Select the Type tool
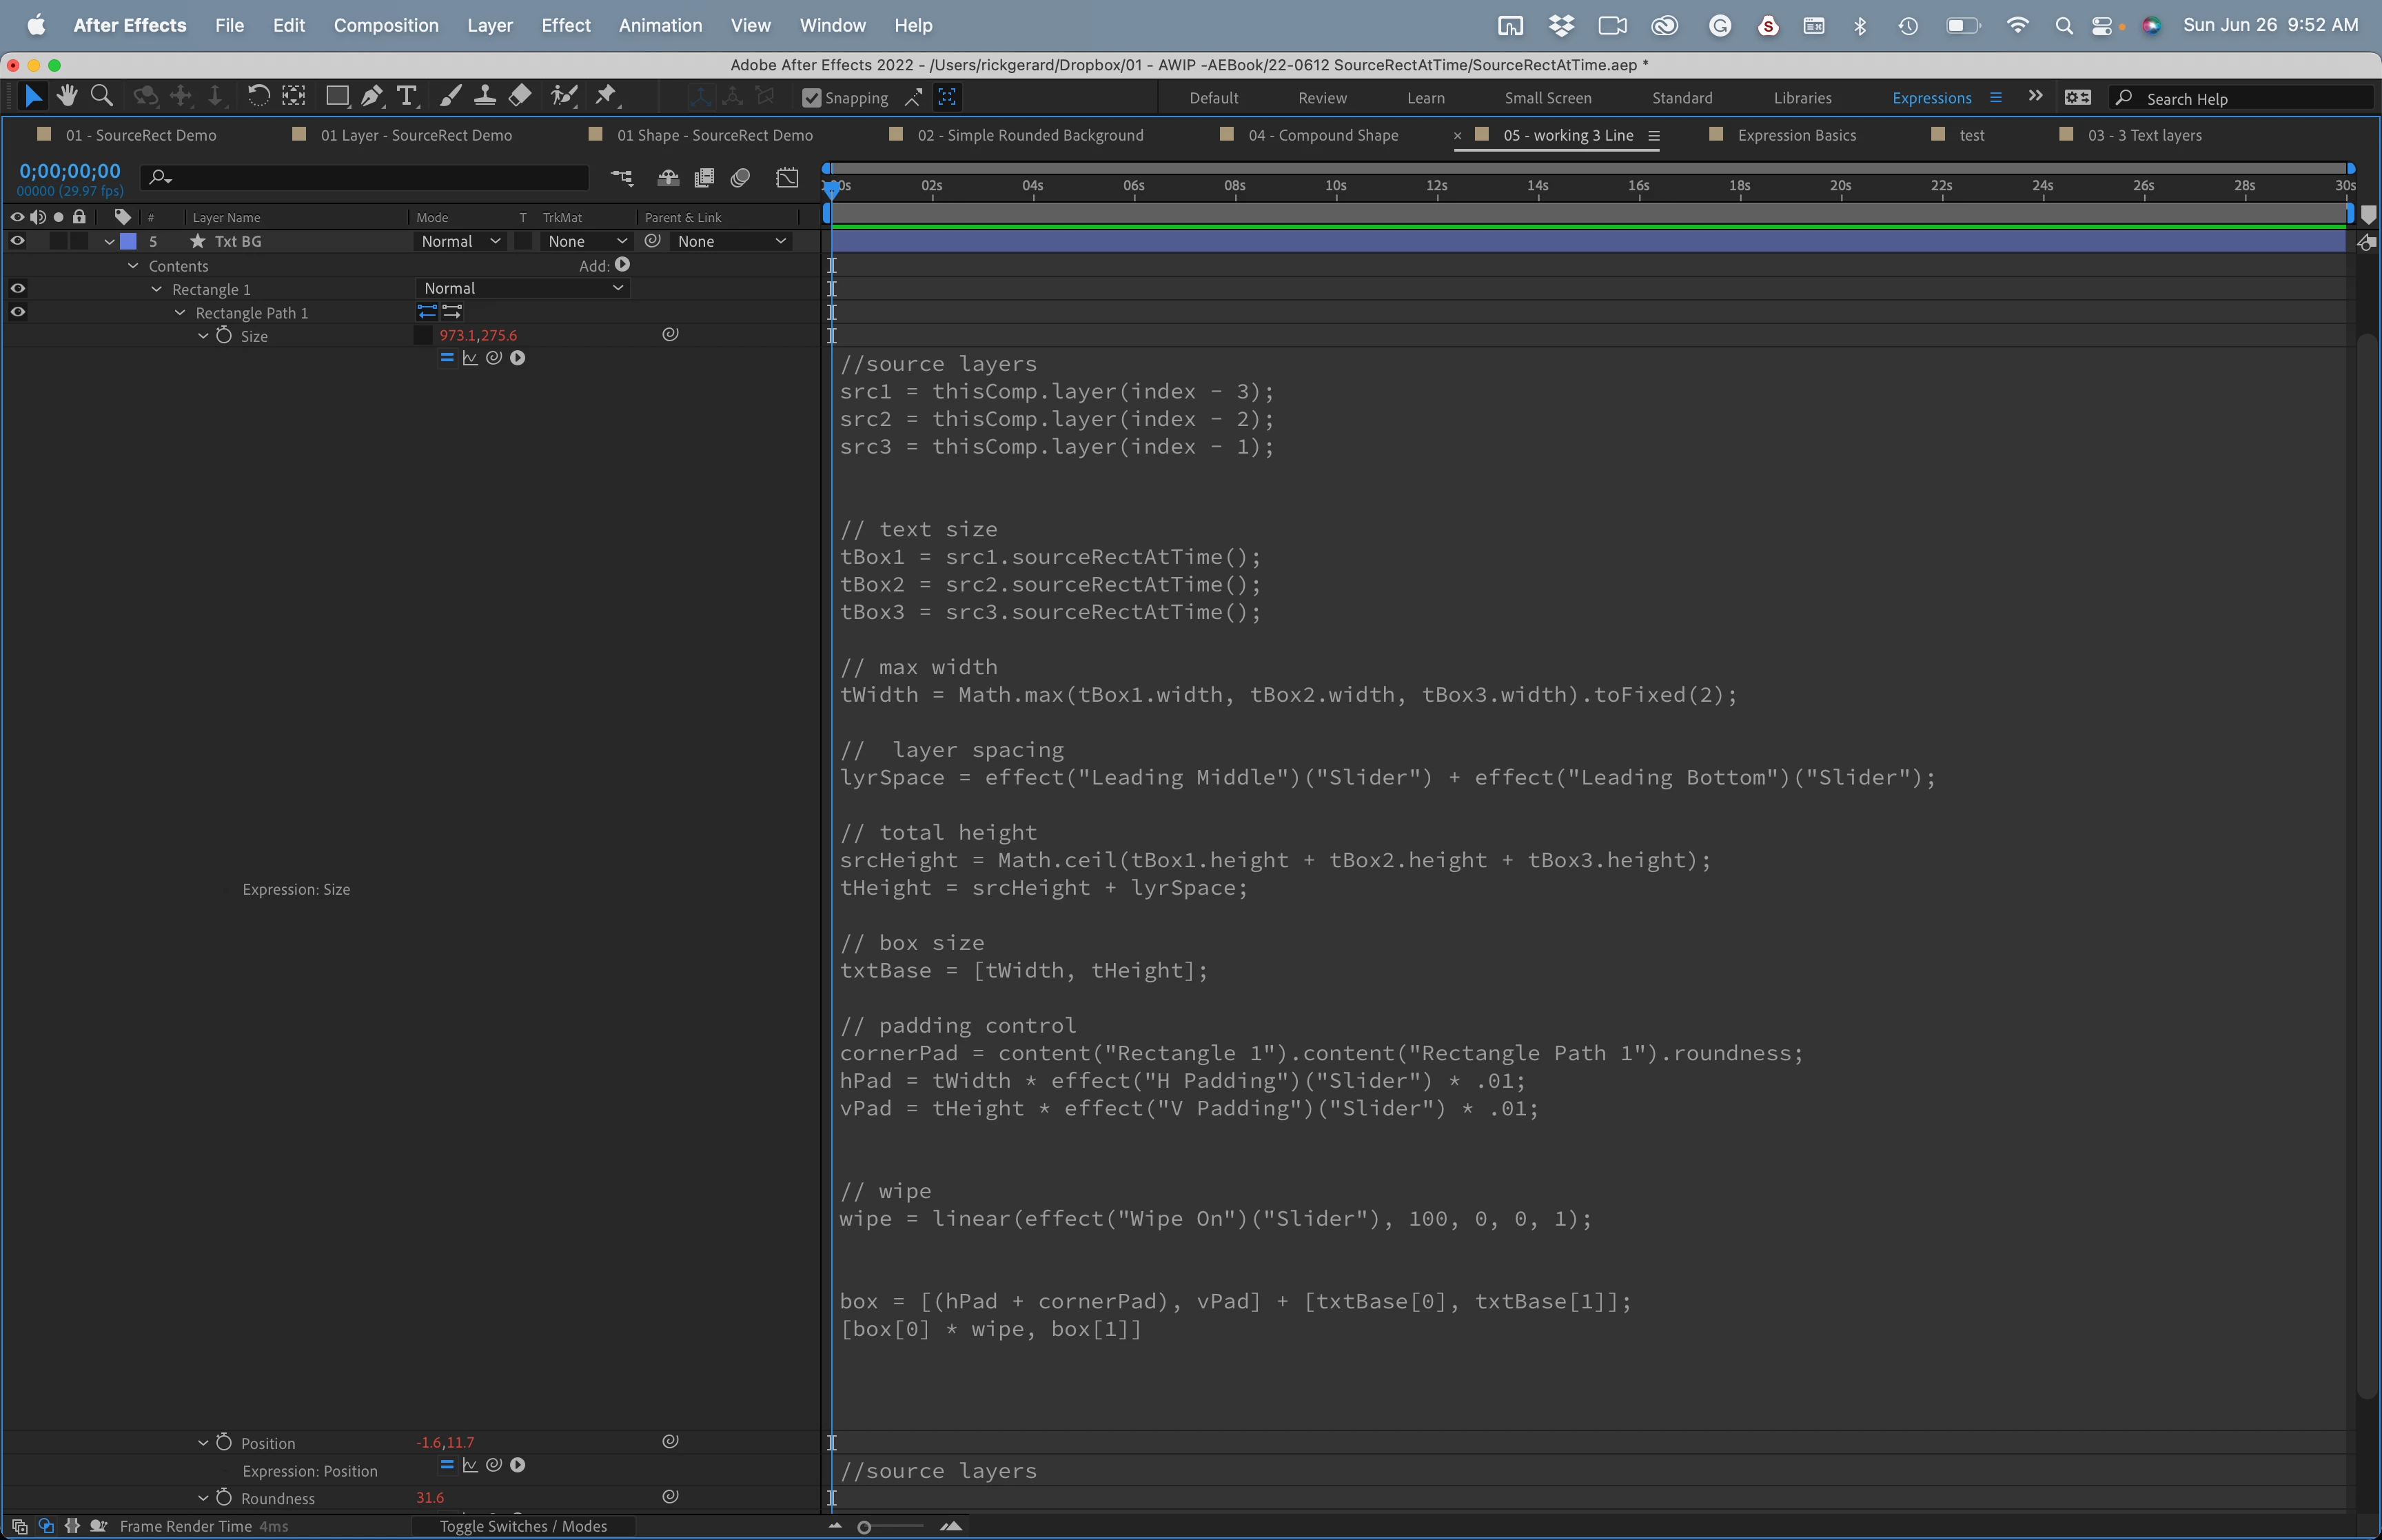 tap(406, 96)
